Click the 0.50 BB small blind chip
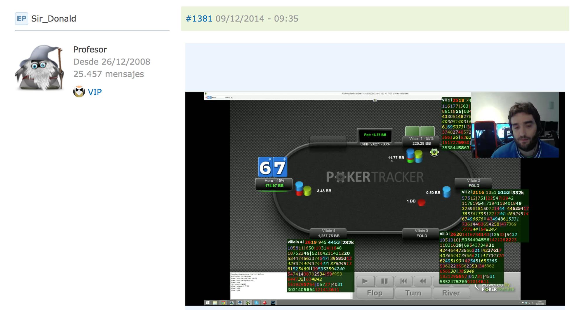 (x=446, y=192)
